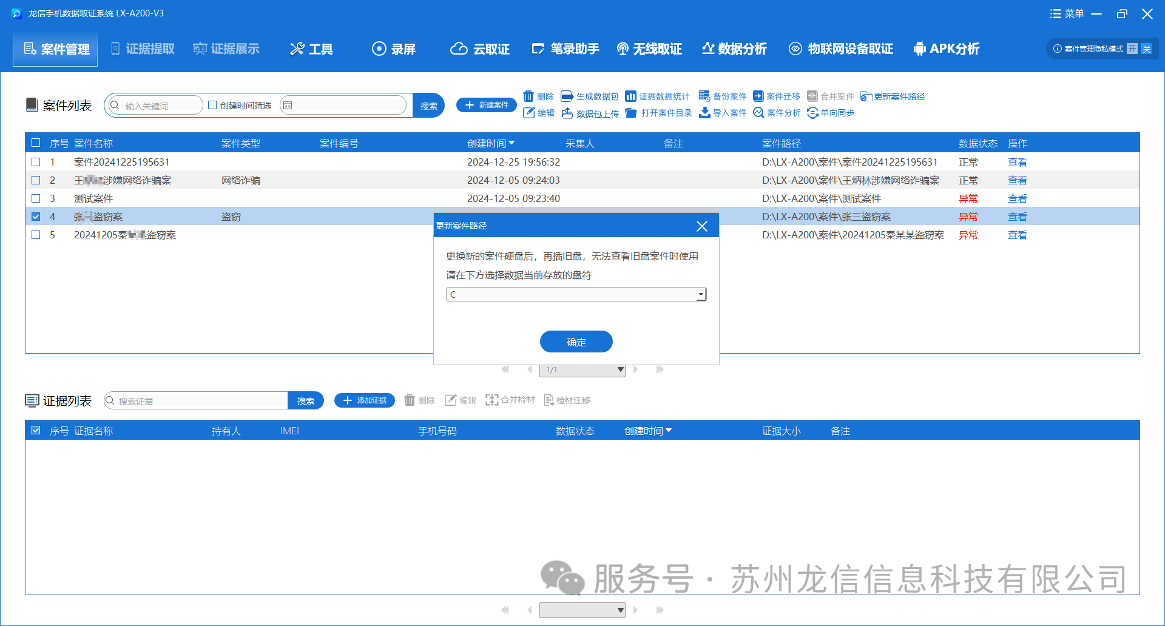
Task: Uncheck the checkbox for case row 4
Action: [36, 217]
